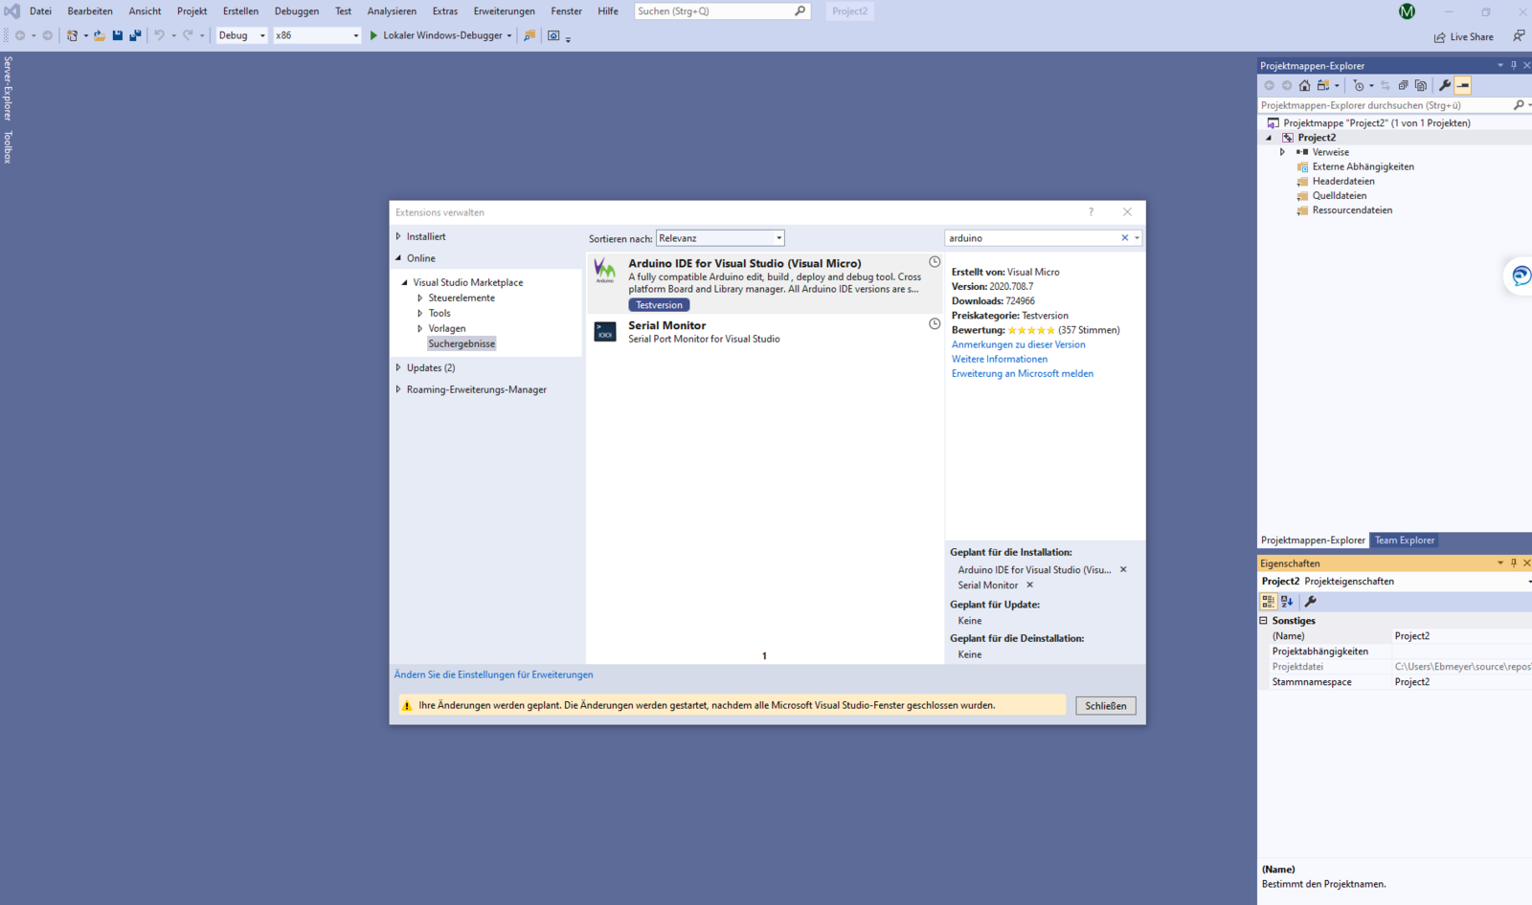Open properties wrench icon in Projektmappen-Explorer toolbar

(1445, 85)
